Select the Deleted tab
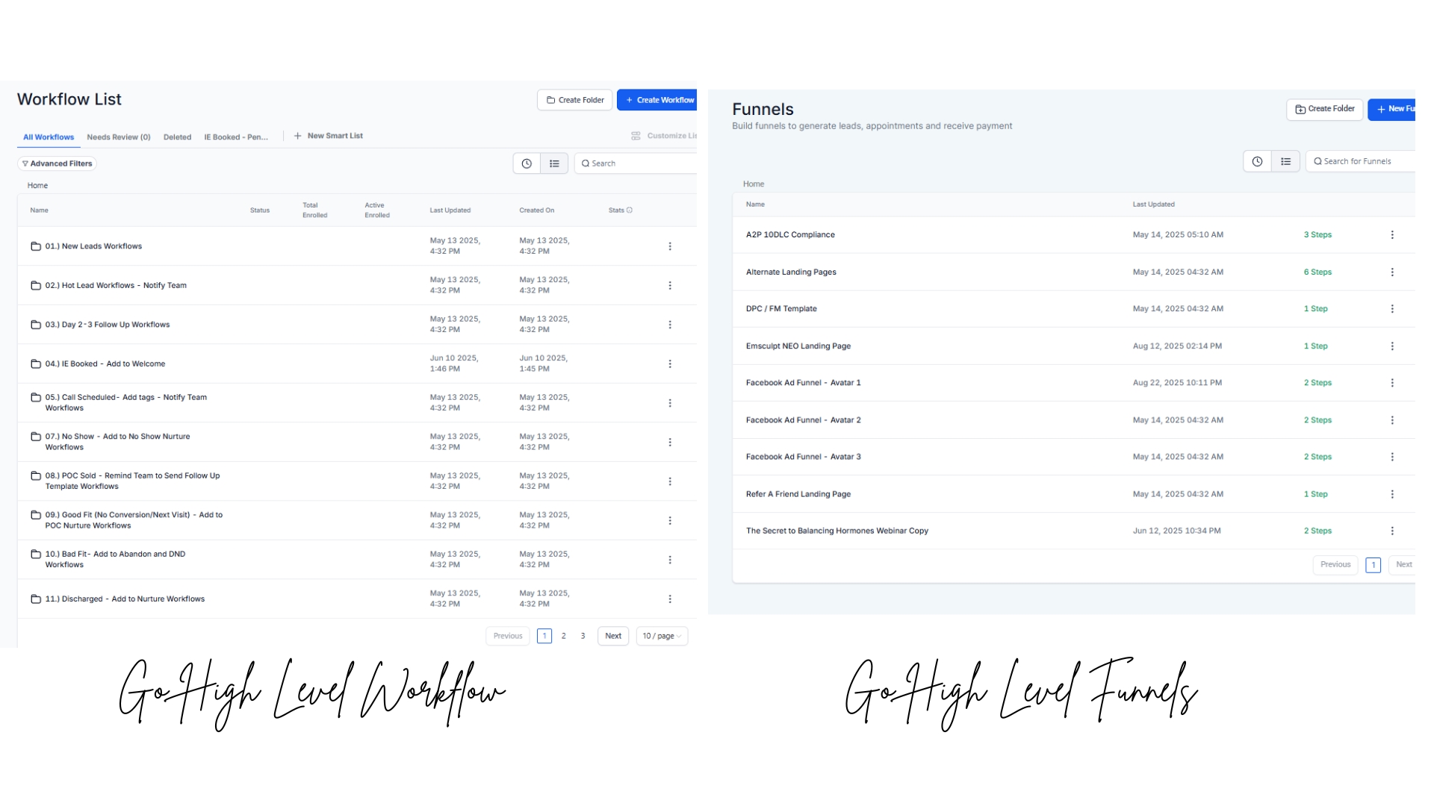 click(x=177, y=137)
